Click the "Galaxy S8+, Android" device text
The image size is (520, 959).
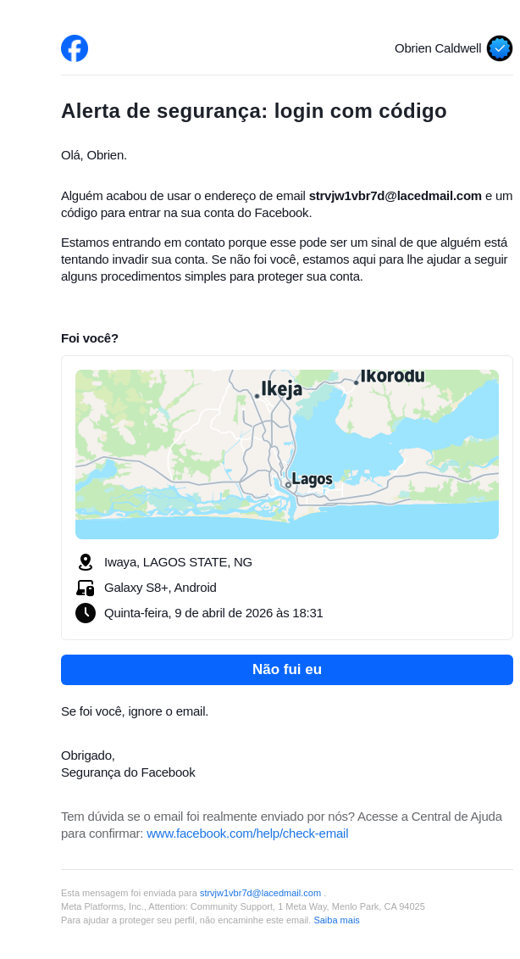(160, 588)
